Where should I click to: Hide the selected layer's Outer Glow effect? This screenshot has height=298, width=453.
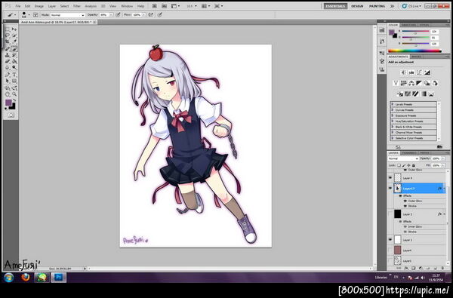point(405,201)
